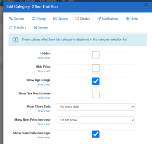
Task: Click What's this under Show Sex Restrictions
Action: 44,98
